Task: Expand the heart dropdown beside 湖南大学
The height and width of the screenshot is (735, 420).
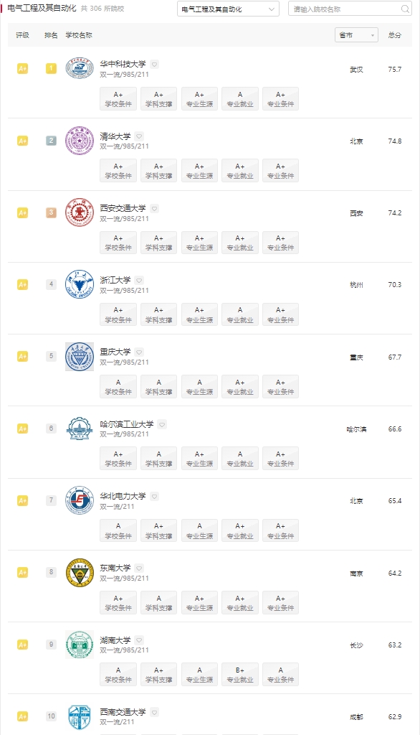Action: (139, 640)
